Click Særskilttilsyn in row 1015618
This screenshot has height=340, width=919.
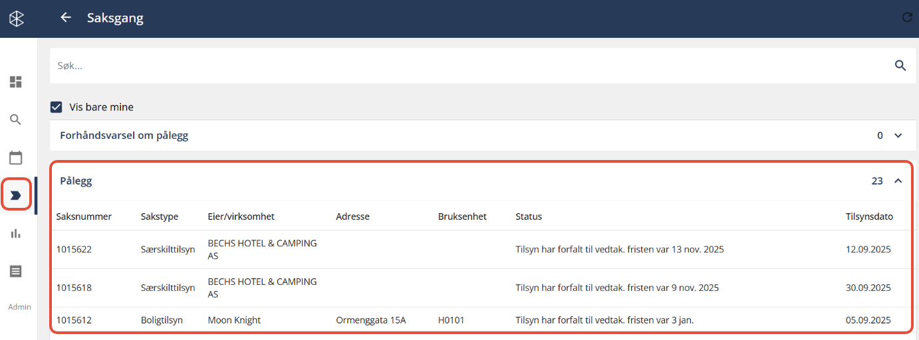point(168,288)
